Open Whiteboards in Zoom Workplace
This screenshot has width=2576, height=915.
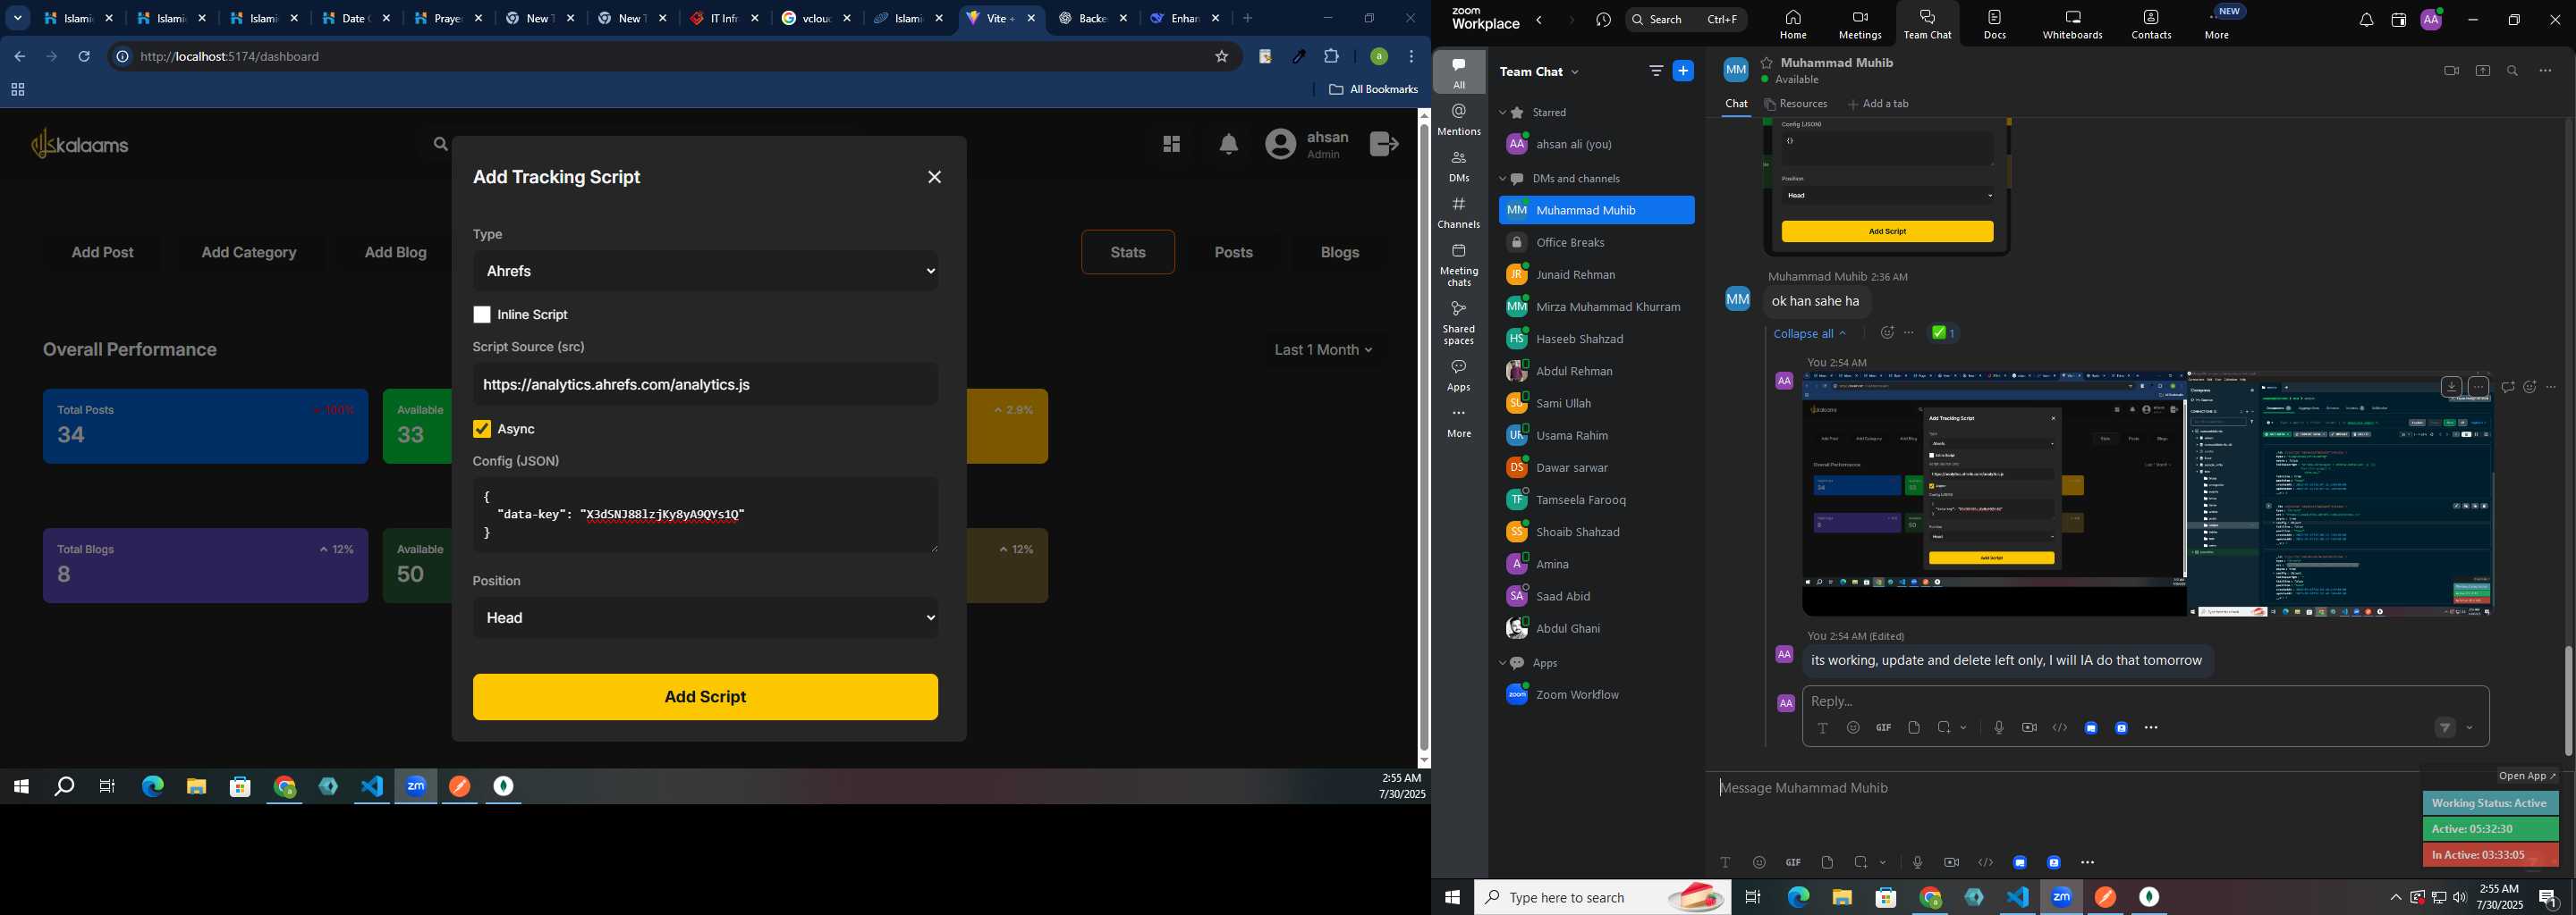[2073, 24]
